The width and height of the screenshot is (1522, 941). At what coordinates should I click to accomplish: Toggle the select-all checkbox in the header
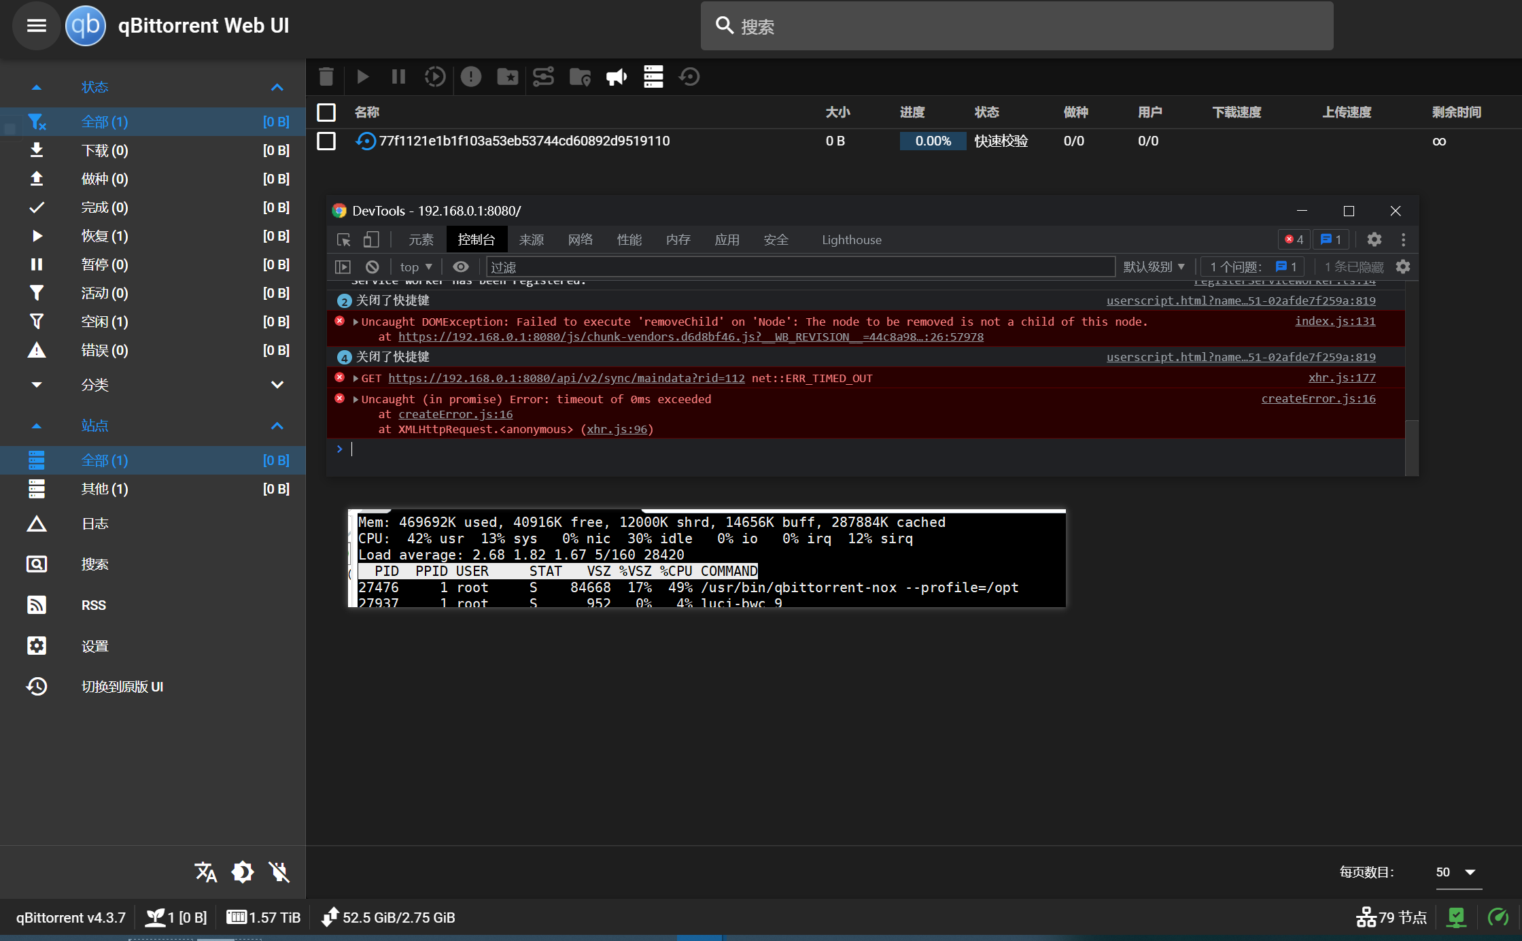326,112
